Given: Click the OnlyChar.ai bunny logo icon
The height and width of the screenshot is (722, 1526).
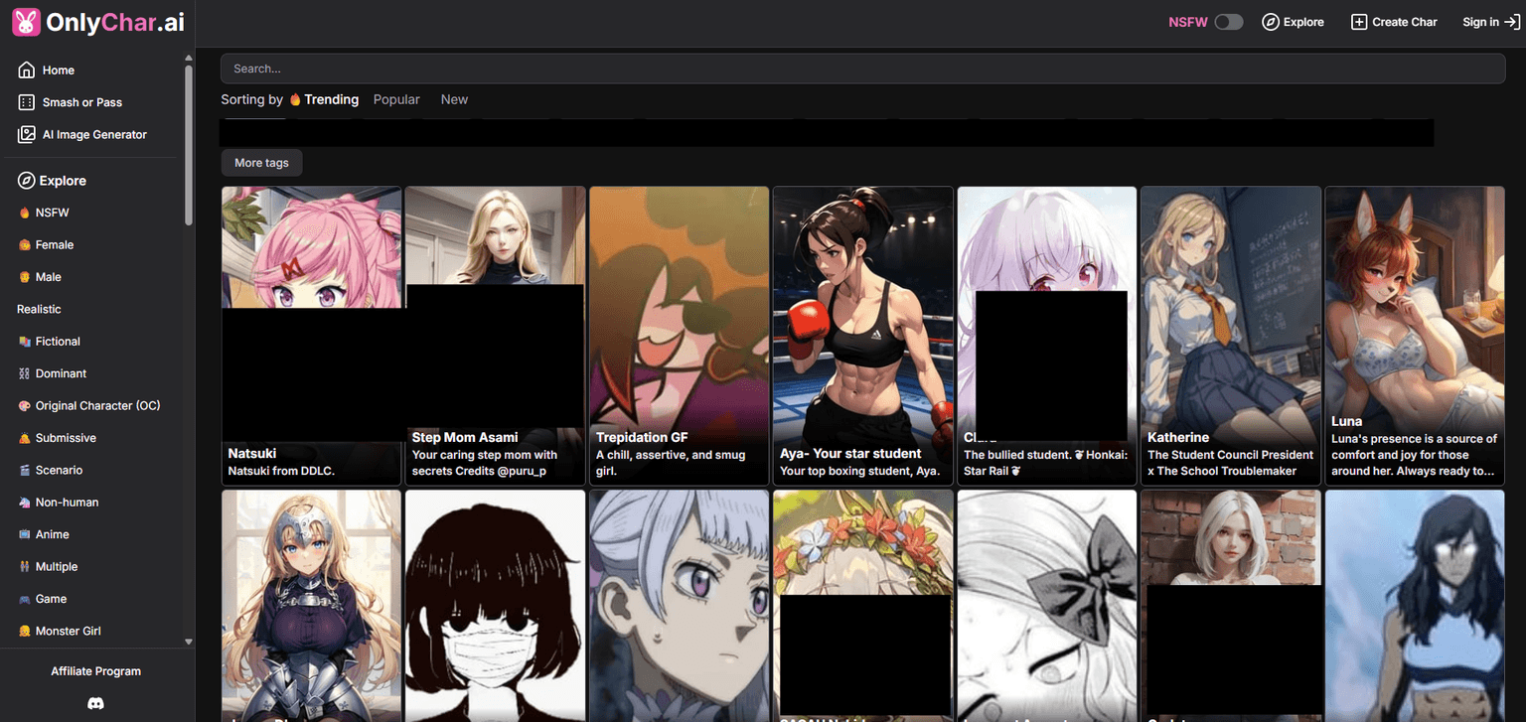Looking at the screenshot, I should coord(26,23).
